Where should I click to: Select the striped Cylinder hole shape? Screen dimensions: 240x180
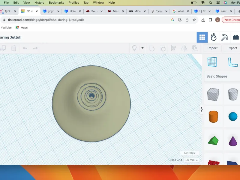click(x=233, y=94)
